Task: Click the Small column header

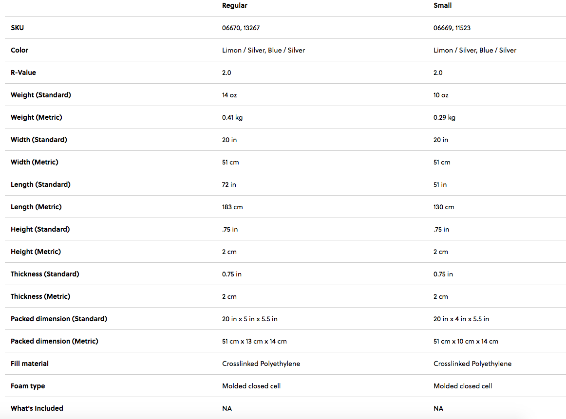Action: pos(442,5)
